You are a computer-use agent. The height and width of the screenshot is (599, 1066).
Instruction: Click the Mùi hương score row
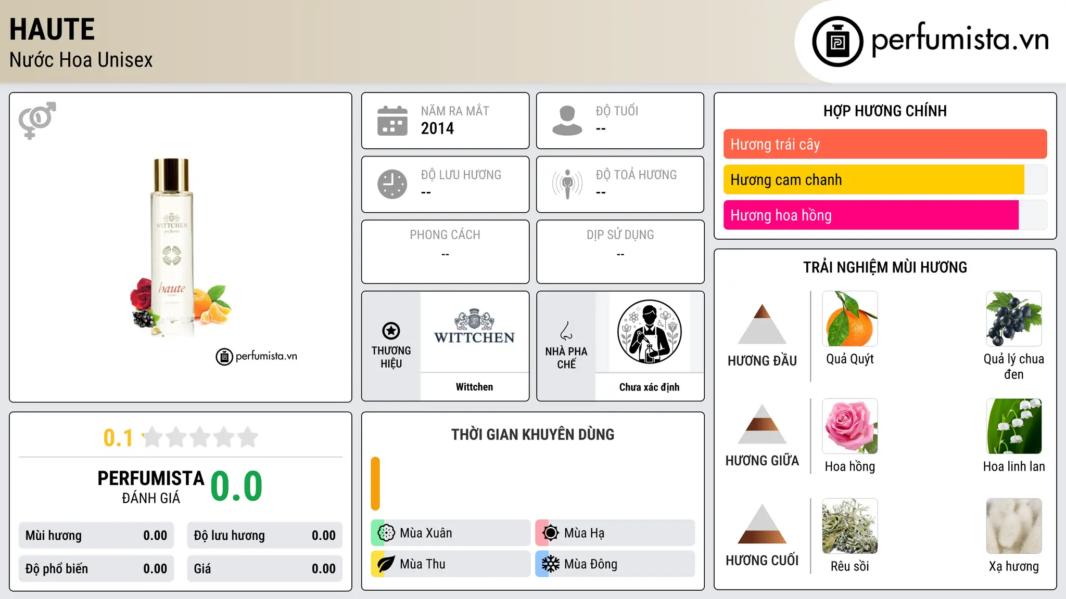pos(96,536)
